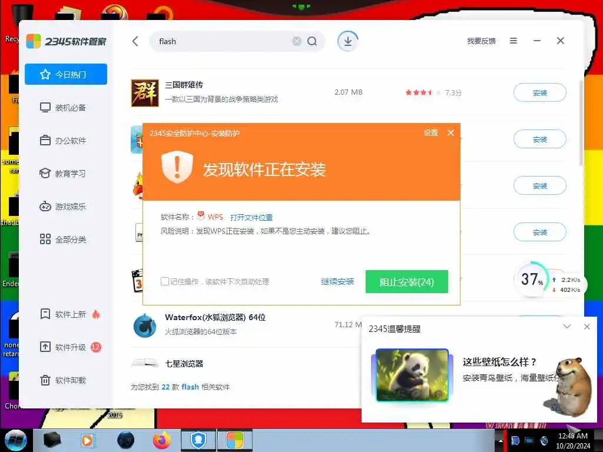Click the panda wallpaper thumbnail
The height and width of the screenshot is (452, 603).
[412, 375]
